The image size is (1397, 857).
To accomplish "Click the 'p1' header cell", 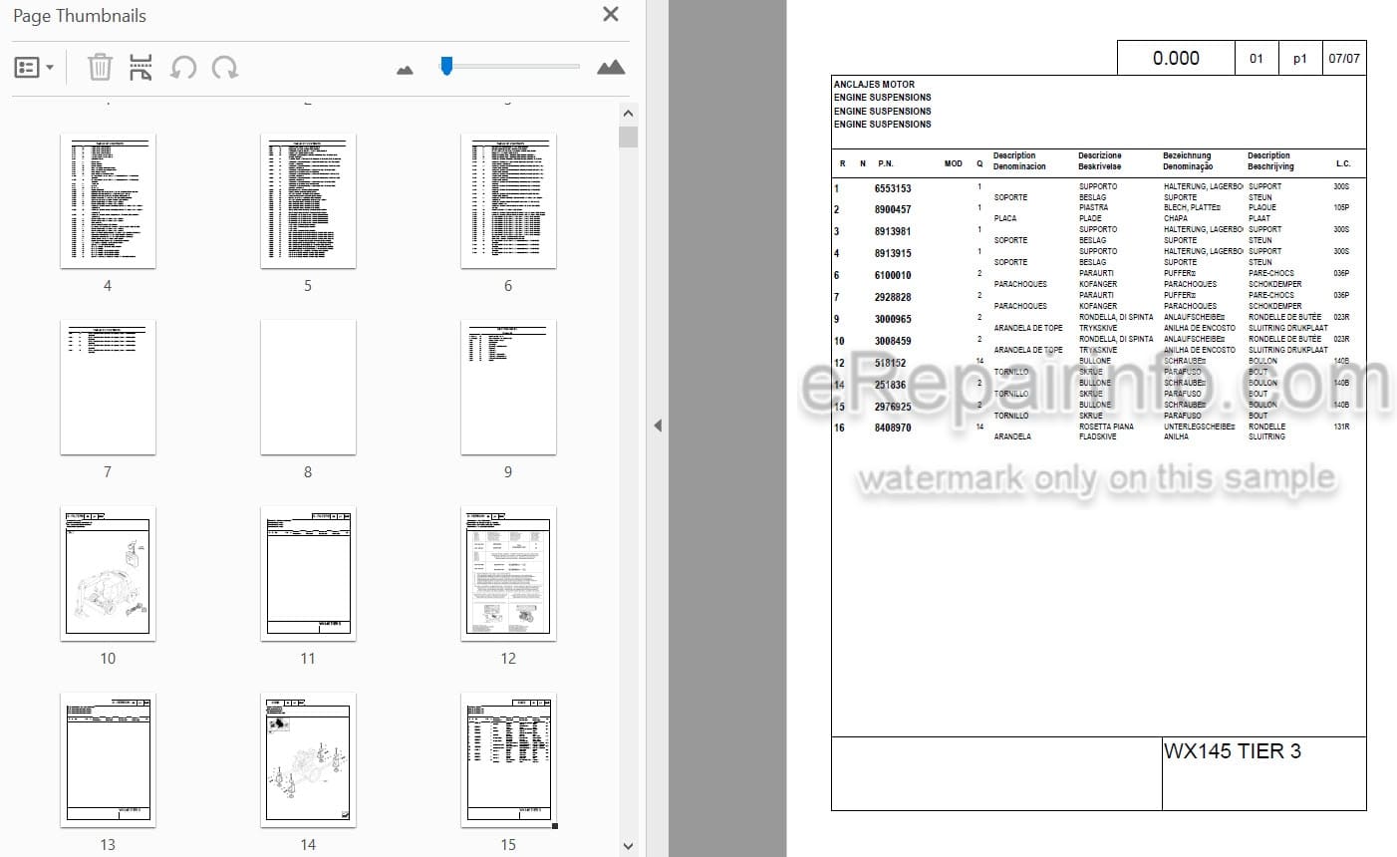I will [x=1299, y=58].
